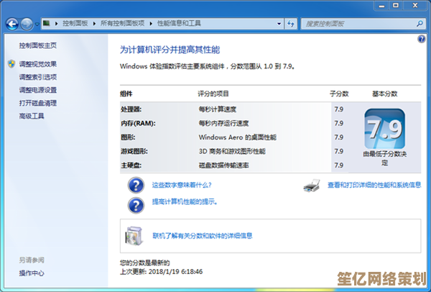Click the 主硬盘 row label
The image size is (431, 292).
[x=131, y=165]
